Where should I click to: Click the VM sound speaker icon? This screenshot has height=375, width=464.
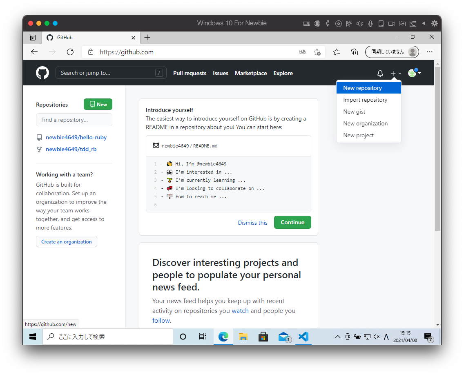359,24
